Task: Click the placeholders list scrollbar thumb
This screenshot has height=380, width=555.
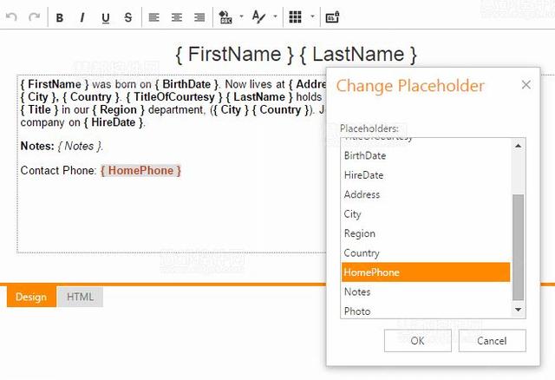Action: pyautogui.click(x=519, y=247)
